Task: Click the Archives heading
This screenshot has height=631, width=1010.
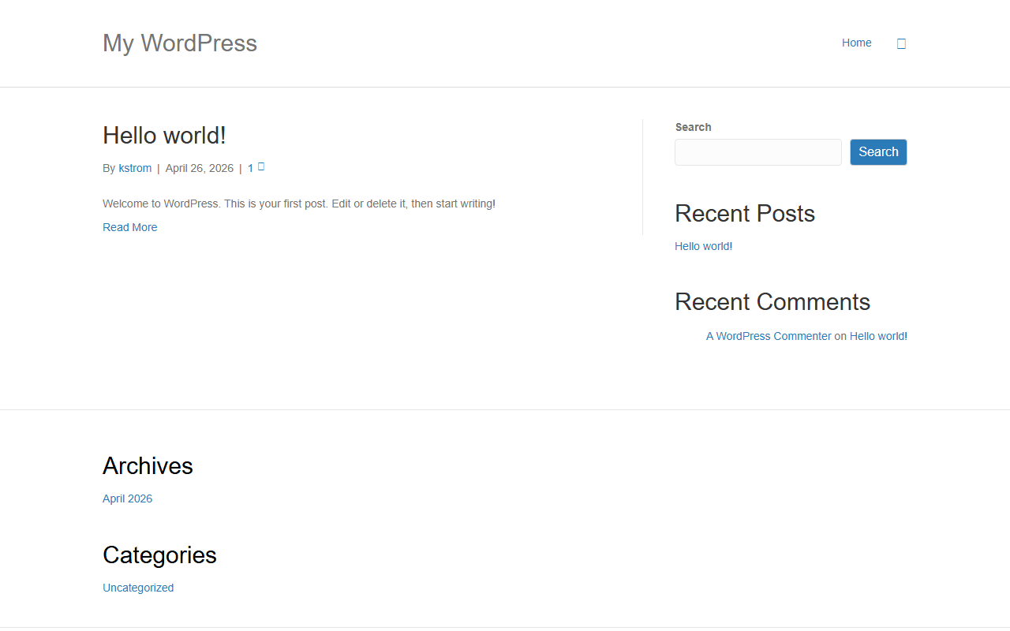Action: click(148, 465)
